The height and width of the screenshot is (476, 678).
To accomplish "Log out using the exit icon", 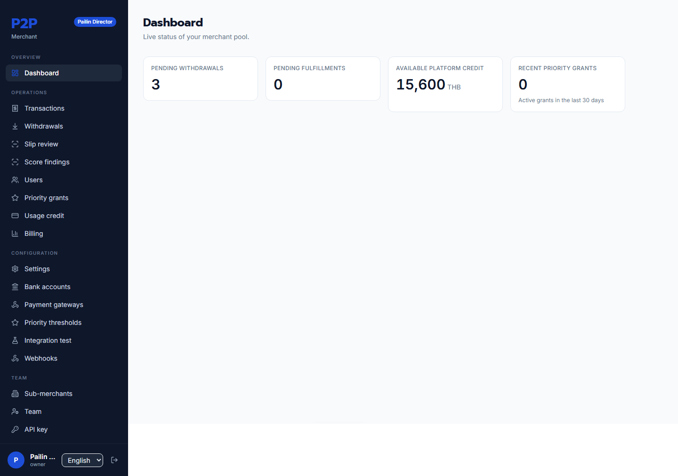I will pyautogui.click(x=114, y=460).
